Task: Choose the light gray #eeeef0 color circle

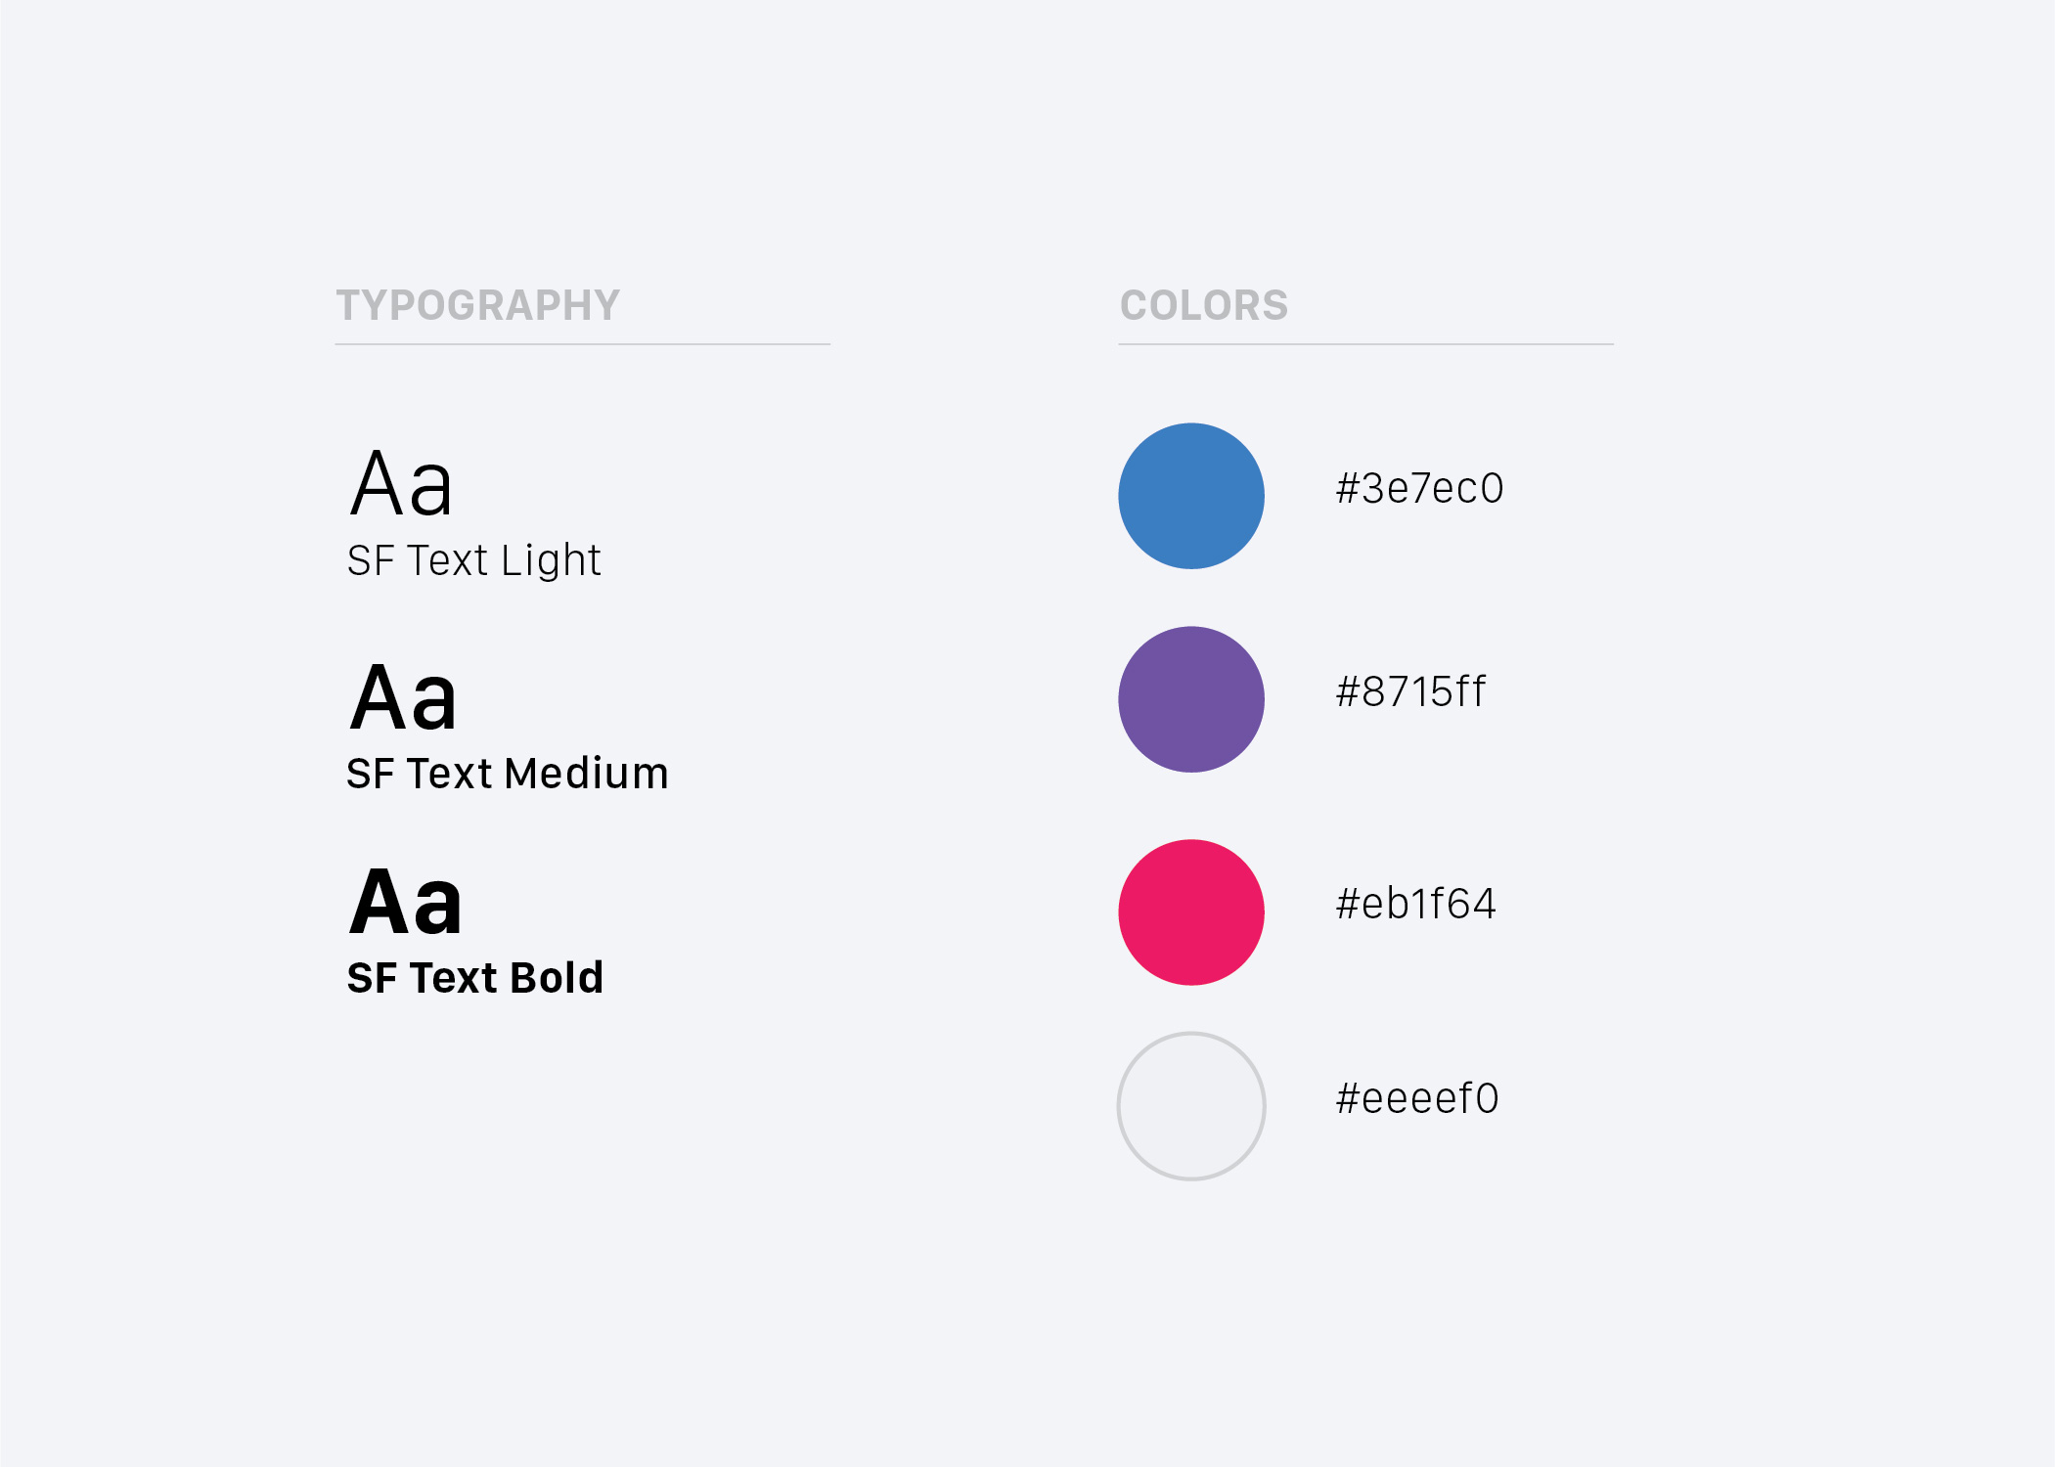Action: [x=1191, y=1106]
